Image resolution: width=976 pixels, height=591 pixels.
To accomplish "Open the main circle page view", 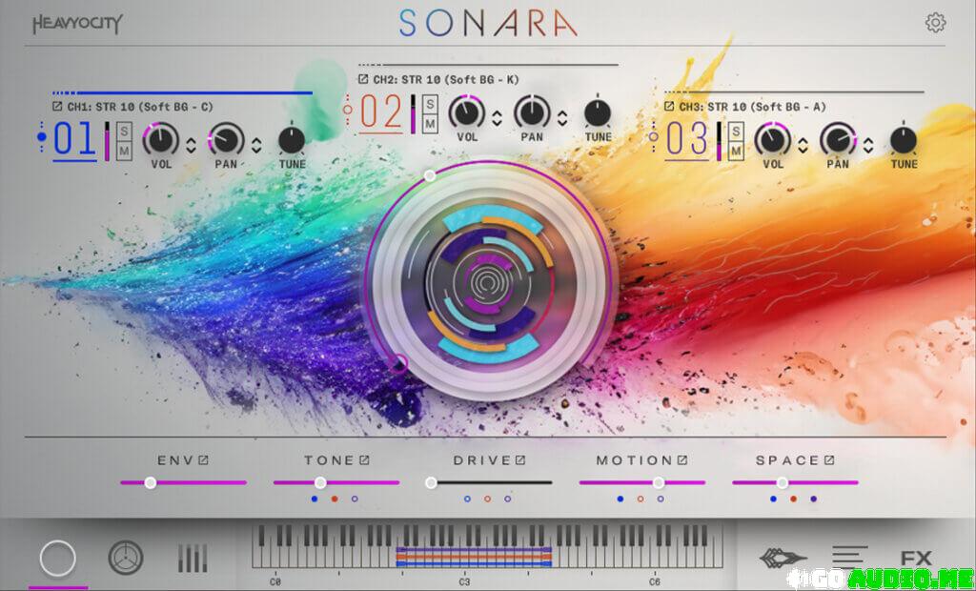I will point(57,558).
